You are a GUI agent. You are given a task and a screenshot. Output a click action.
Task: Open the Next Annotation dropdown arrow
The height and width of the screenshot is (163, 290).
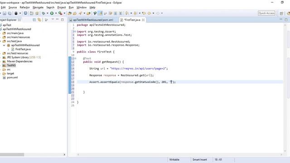[x=131, y=13]
